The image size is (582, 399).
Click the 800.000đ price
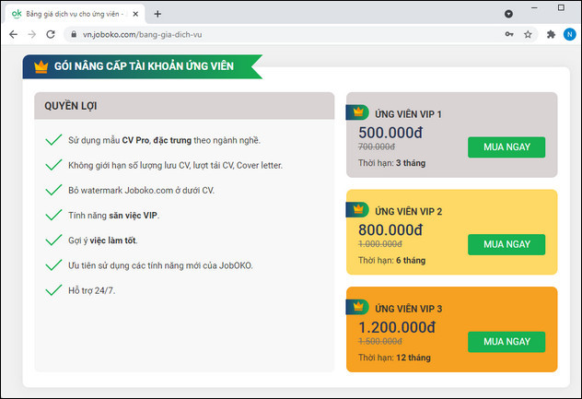(x=390, y=230)
